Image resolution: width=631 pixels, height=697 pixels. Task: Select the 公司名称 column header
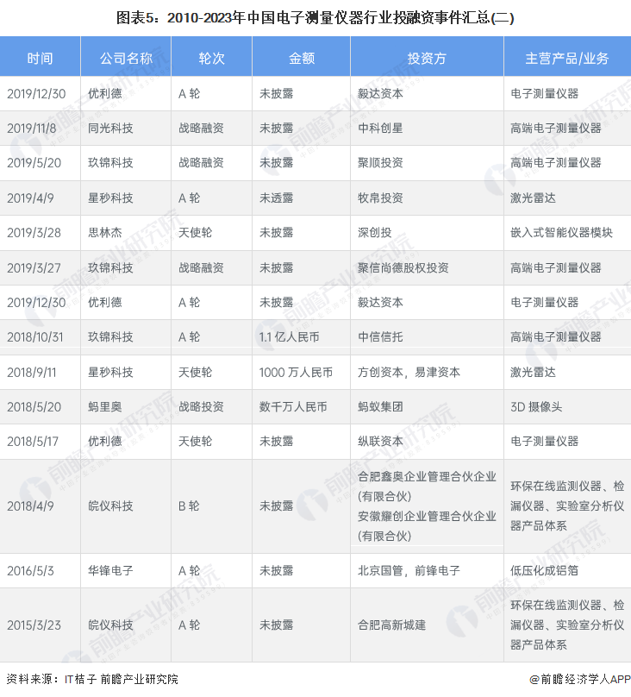pos(126,59)
